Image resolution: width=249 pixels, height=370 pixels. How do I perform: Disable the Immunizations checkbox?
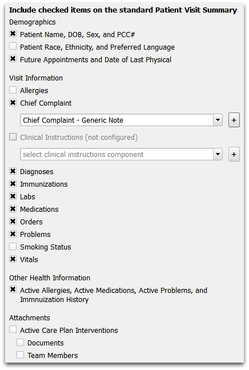click(x=13, y=184)
